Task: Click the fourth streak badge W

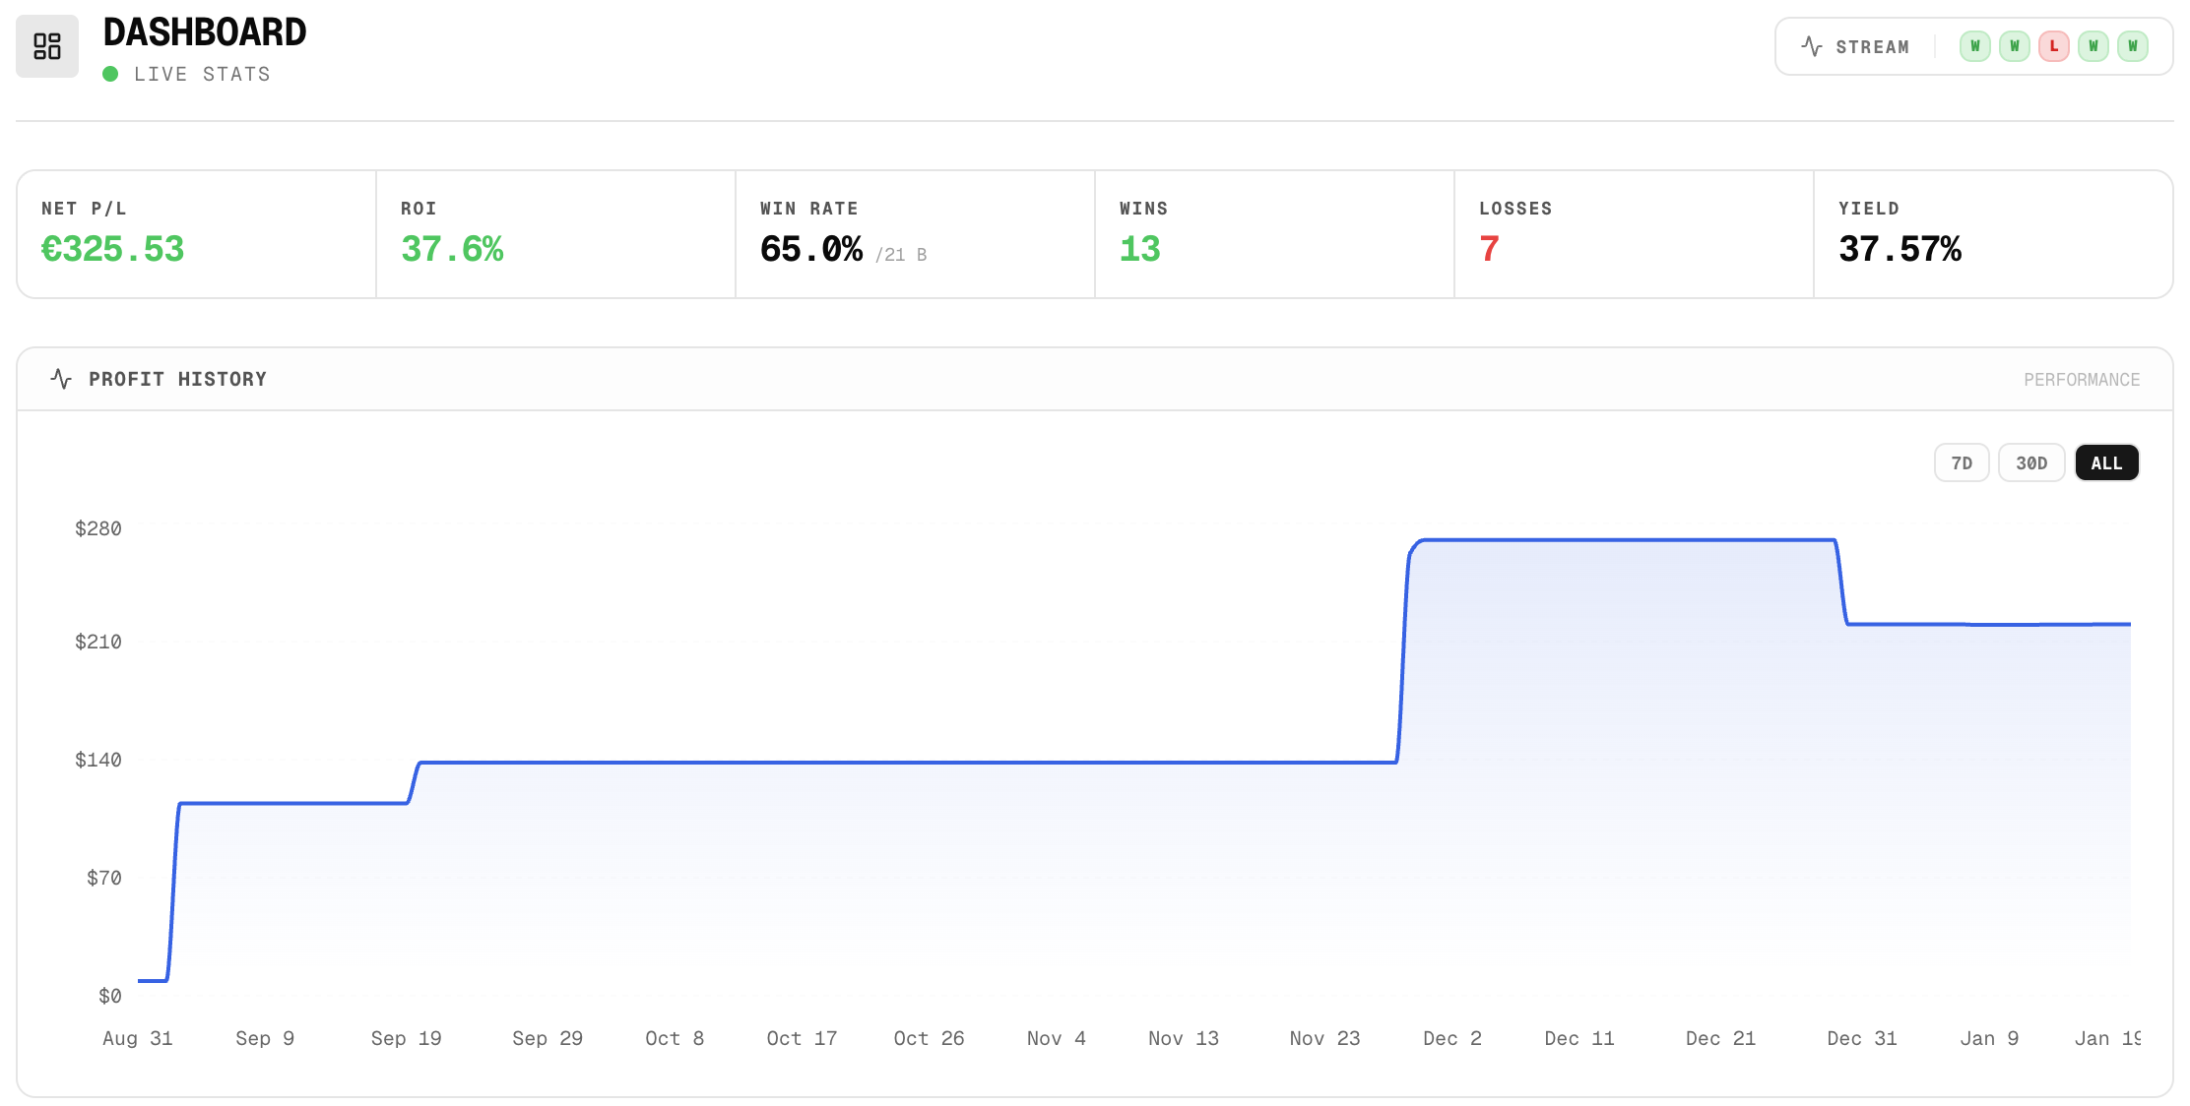Action: (2093, 46)
